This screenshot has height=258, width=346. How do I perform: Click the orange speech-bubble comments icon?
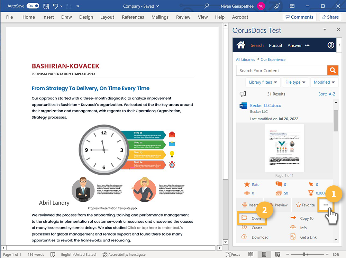[x=279, y=184]
